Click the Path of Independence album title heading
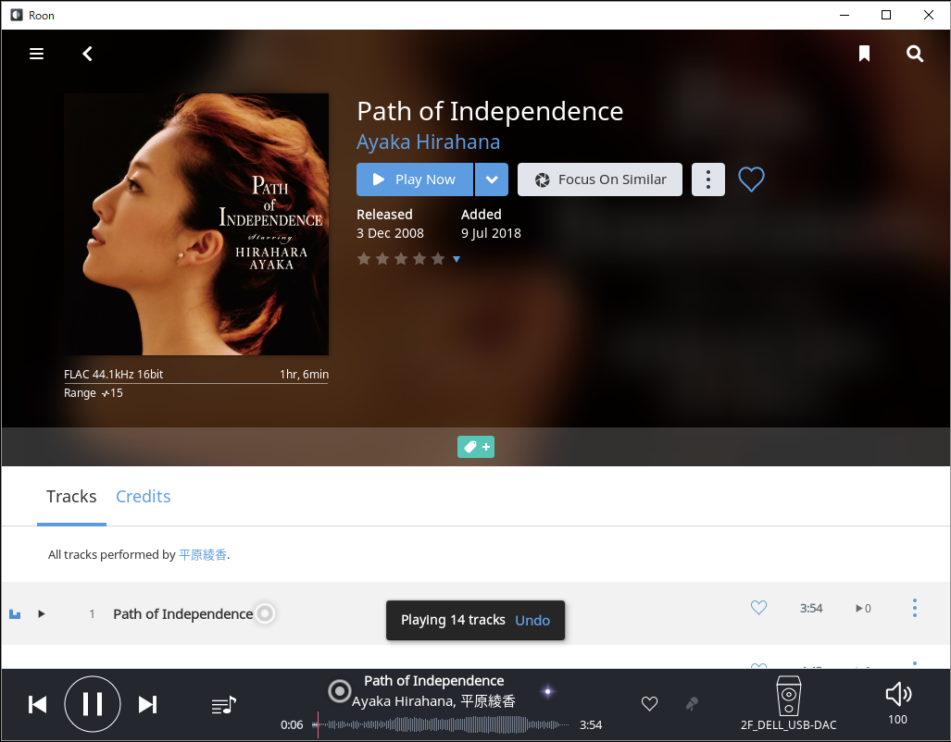951x742 pixels. coord(490,112)
